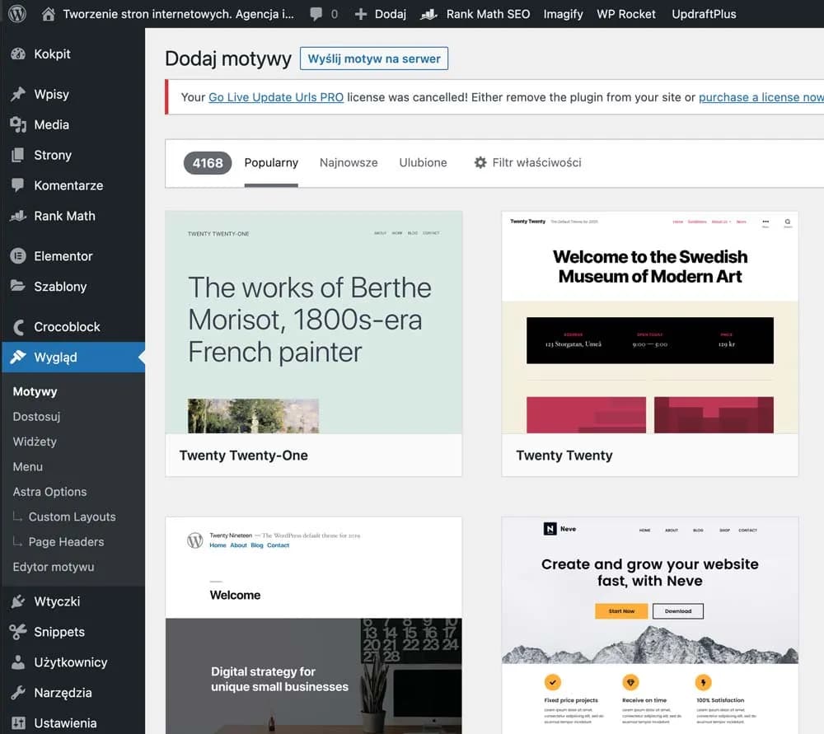Click the Rank Math SEO icon in the top bar
The width and height of the screenshot is (824, 734).
(x=428, y=14)
